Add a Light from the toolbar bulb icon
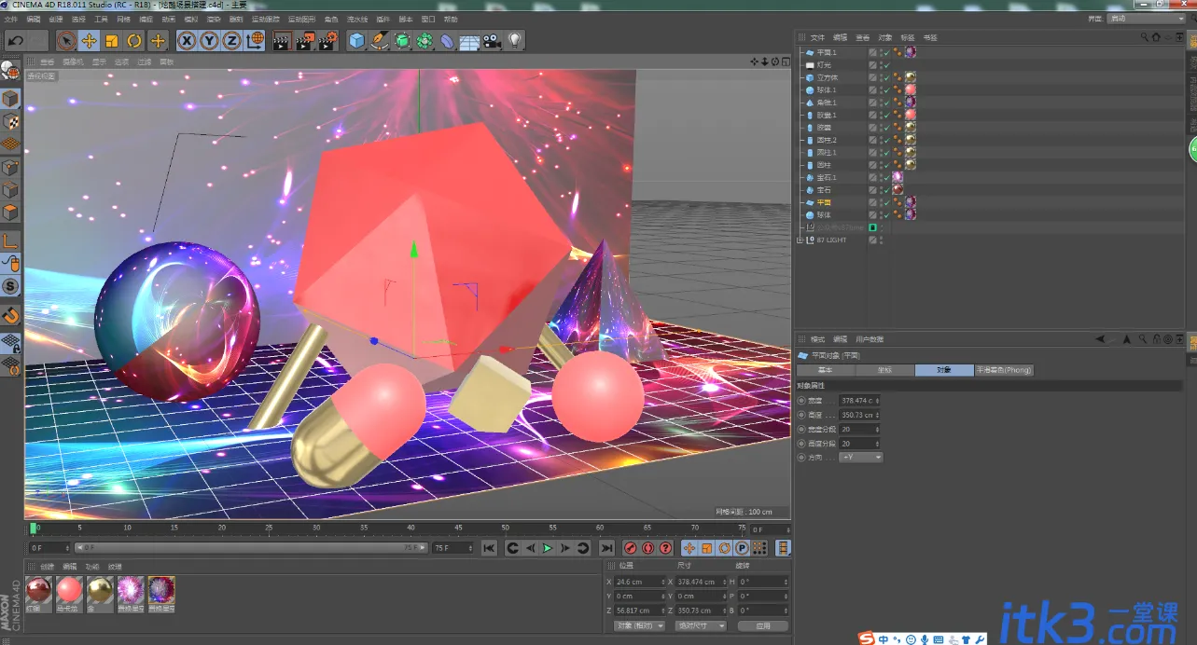Screen dimensions: 1197x645 tap(515, 40)
